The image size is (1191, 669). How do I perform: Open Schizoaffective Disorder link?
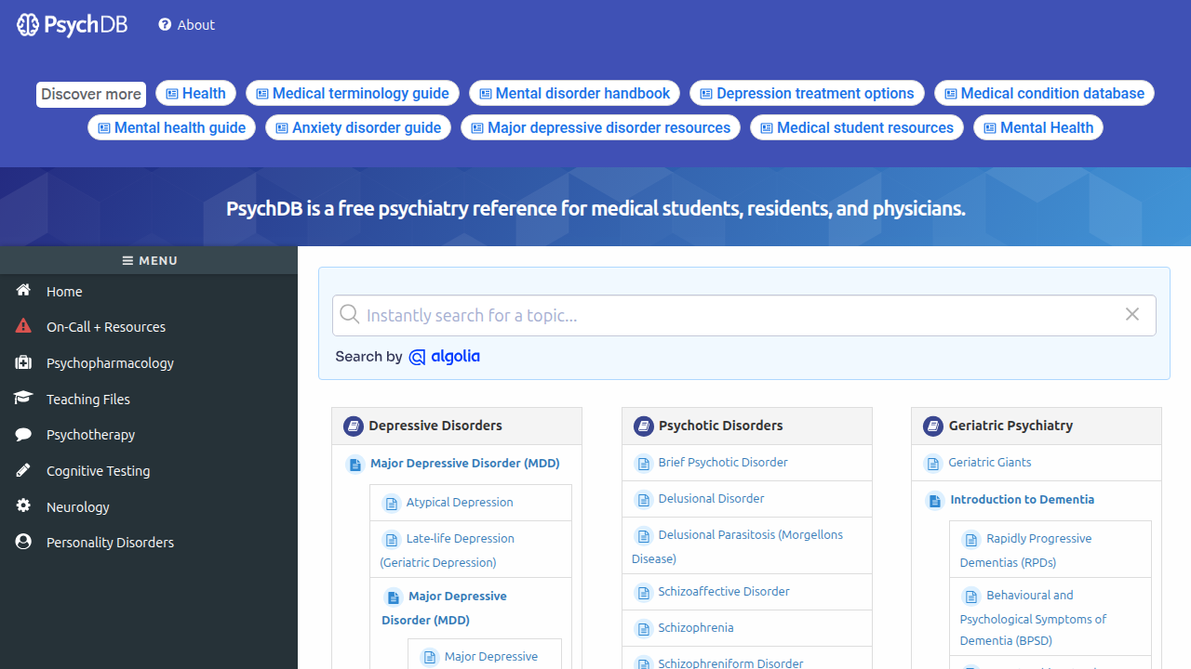click(x=724, y=591)
